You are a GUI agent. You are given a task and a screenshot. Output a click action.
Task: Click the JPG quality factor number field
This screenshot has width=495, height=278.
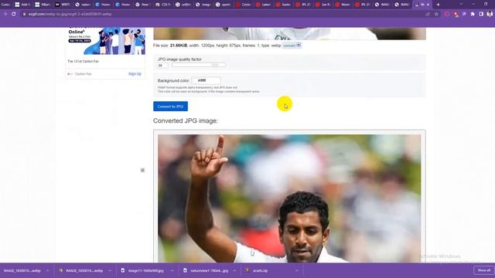click(x=162, y=65)
